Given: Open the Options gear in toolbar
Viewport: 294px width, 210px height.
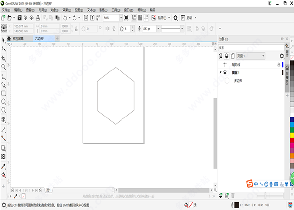Looking at the screenshot, I should [175, 18].
